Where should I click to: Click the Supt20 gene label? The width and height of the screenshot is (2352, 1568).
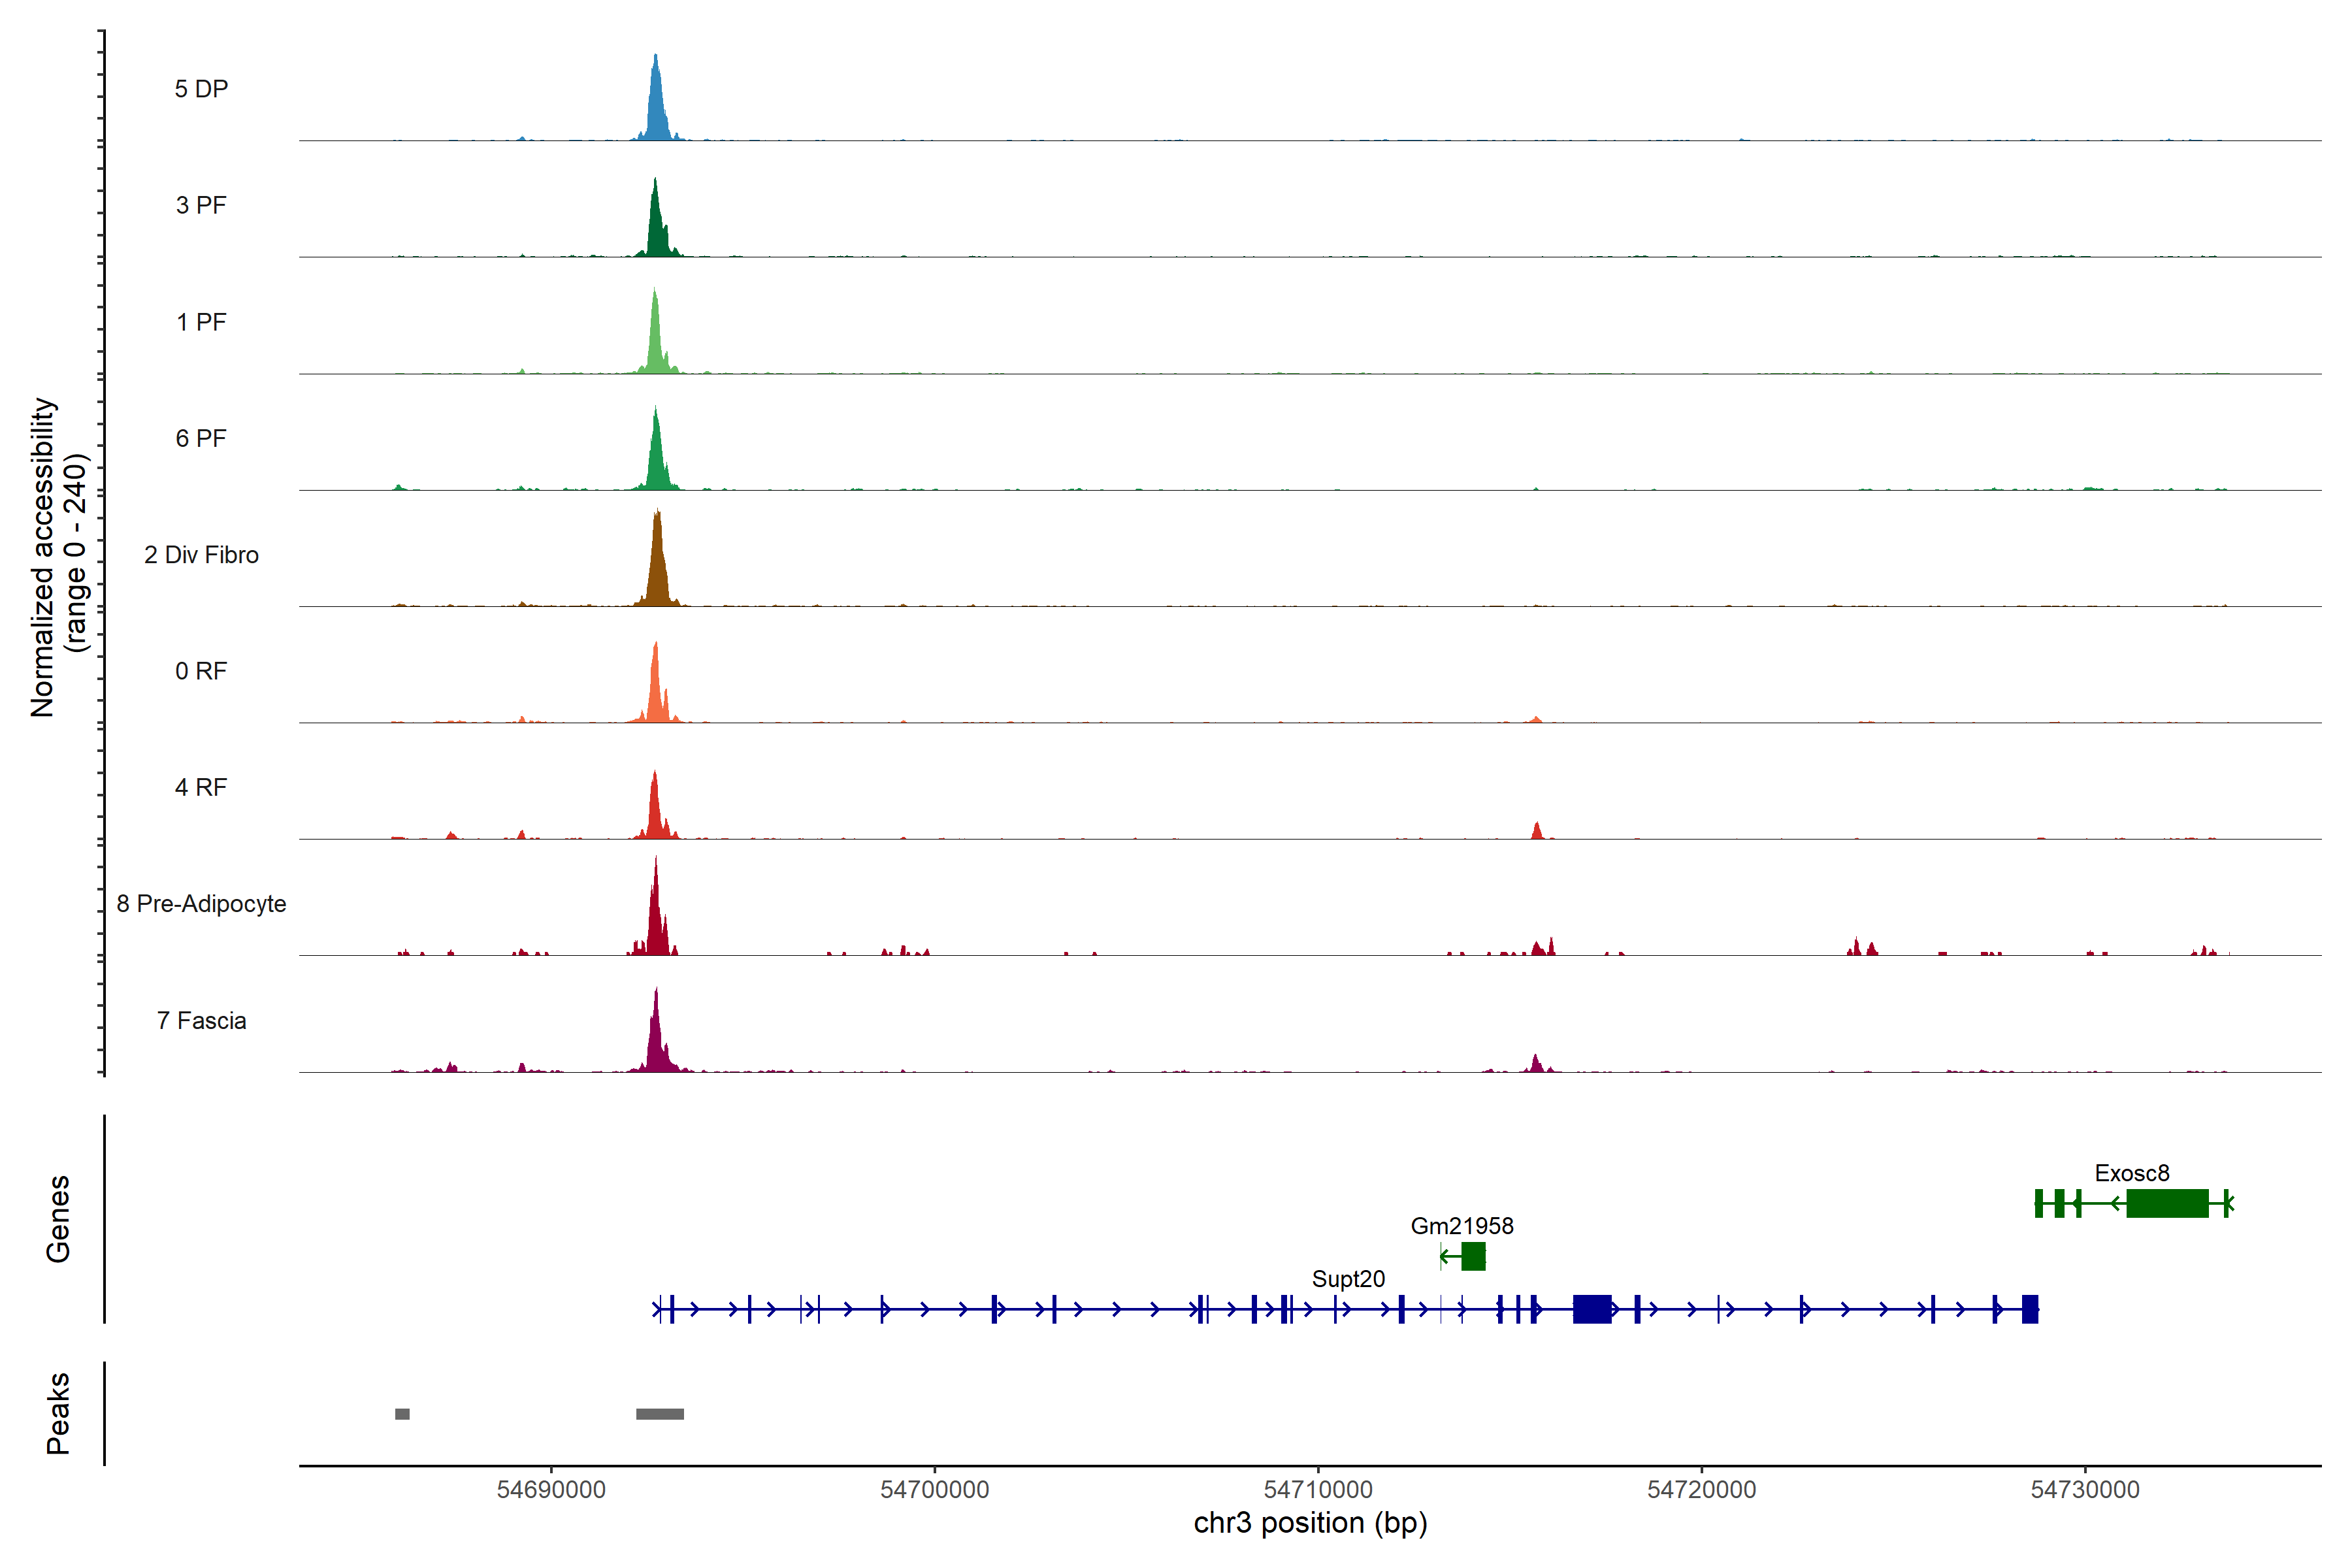pos(1348,1279)
